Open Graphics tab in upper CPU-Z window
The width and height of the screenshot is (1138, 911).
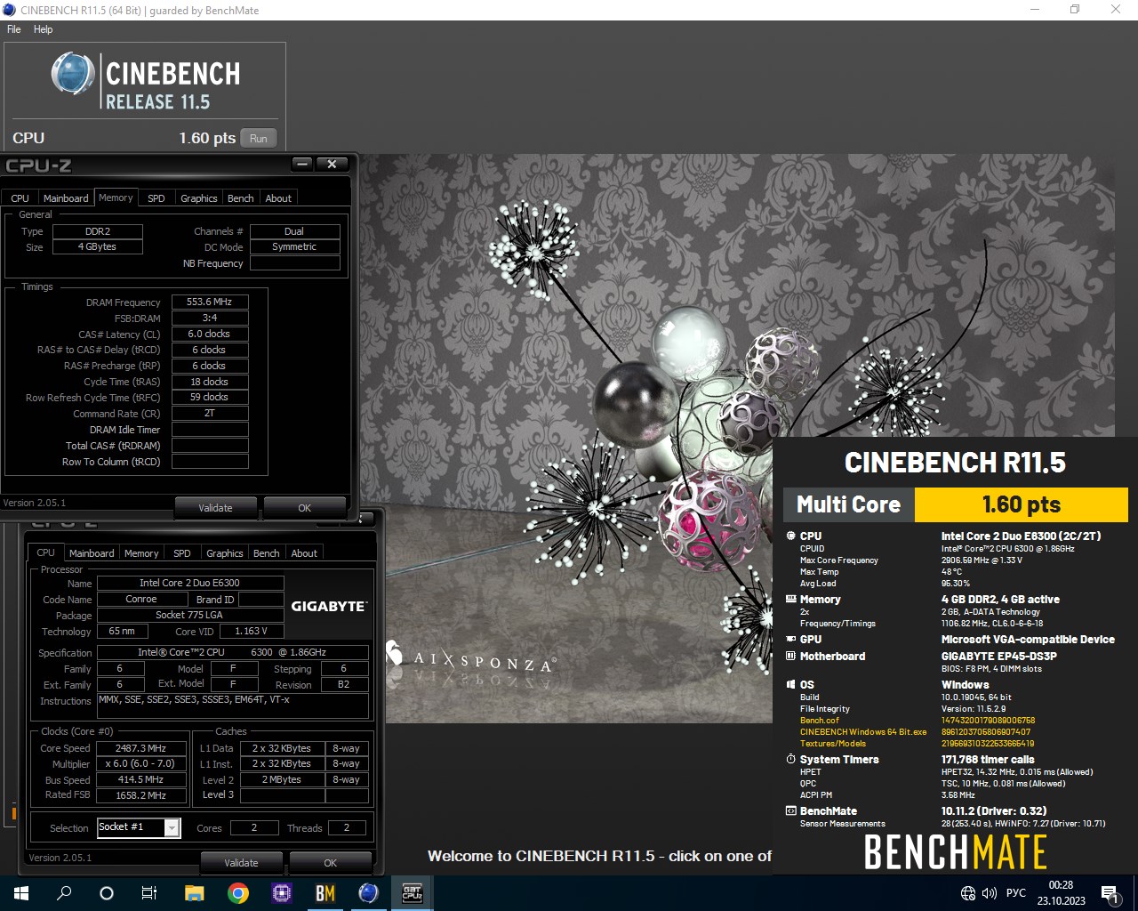click(x=198, y=198)
